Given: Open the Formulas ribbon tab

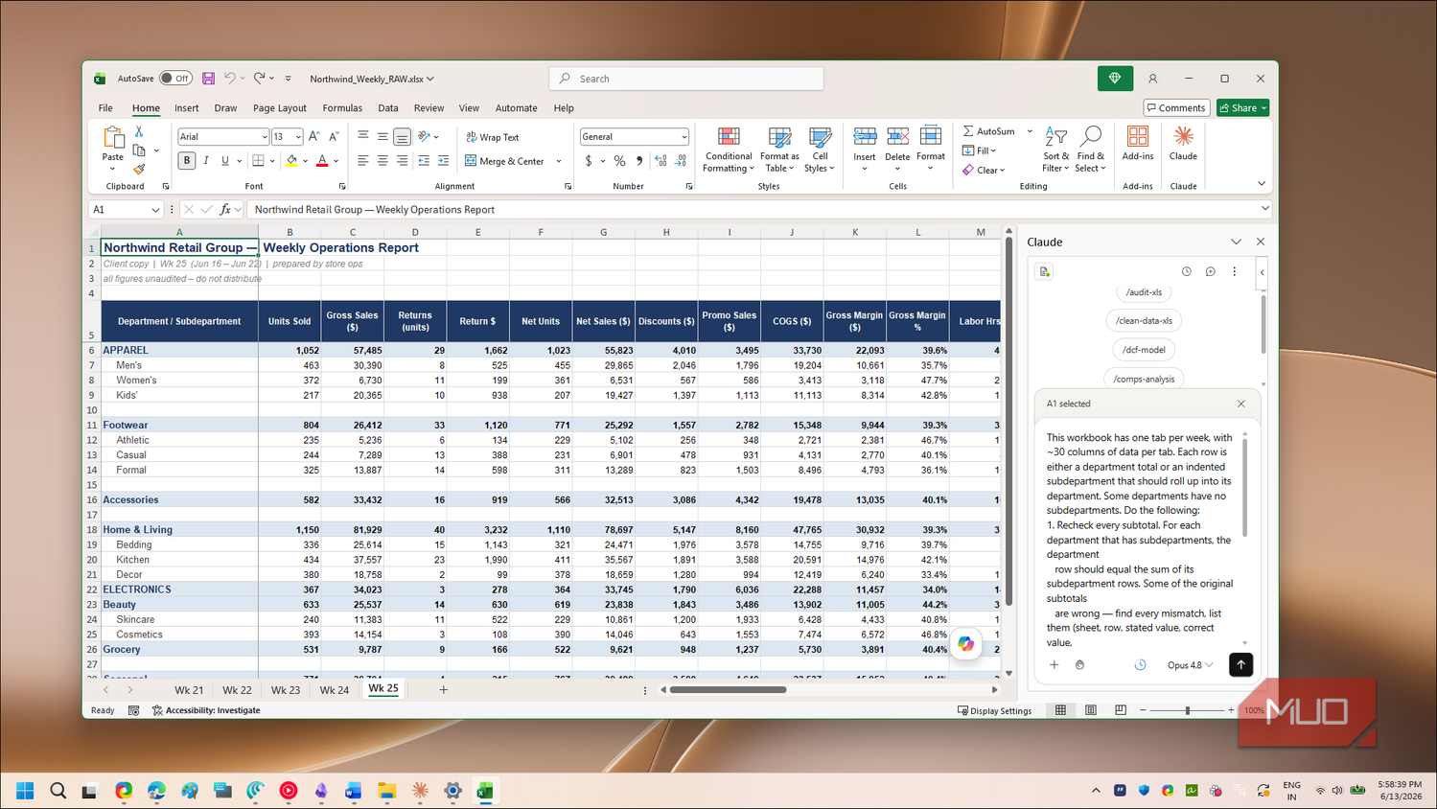Looking at the screenshot, I should (342, 108).
